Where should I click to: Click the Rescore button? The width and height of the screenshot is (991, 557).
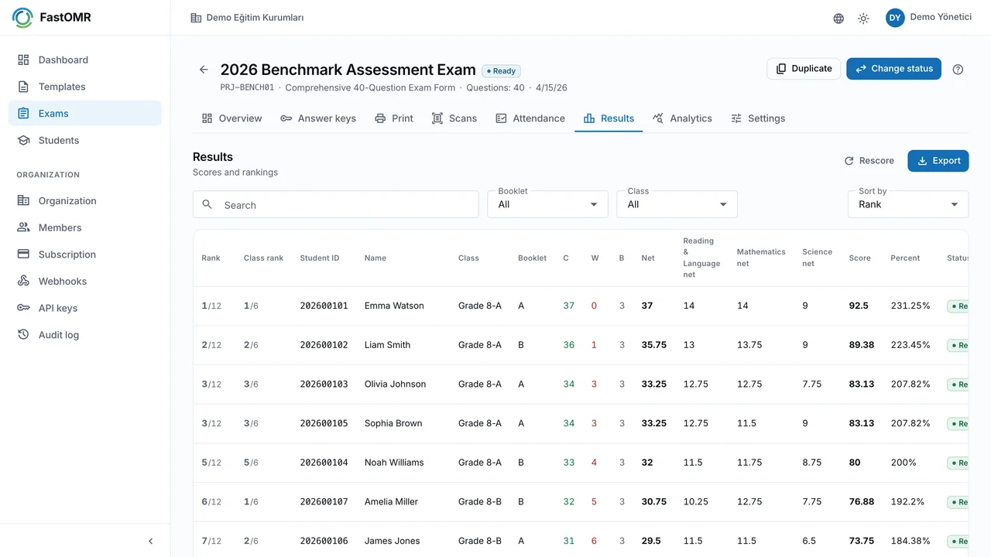point(869,161)
